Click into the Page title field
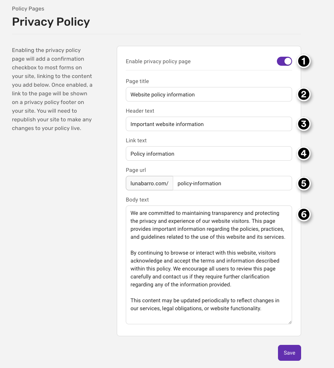This screenshot has height=368, width=334. 209,94
